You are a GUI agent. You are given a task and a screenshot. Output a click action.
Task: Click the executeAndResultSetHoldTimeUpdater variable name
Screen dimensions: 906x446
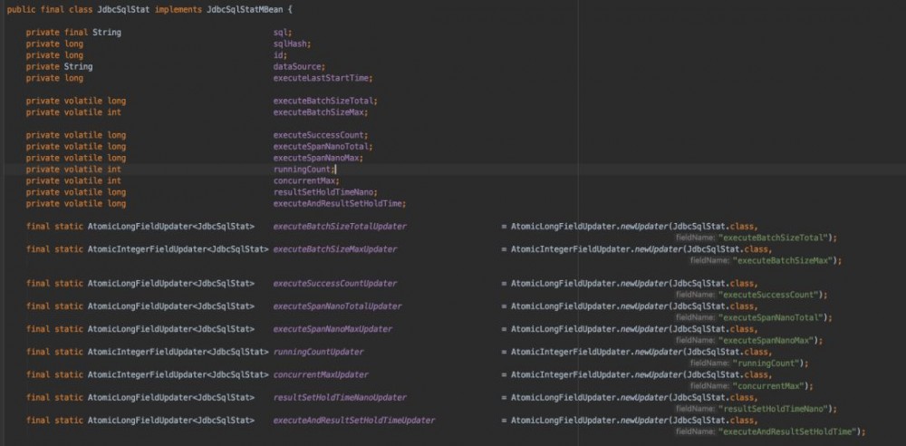point(354,421)
